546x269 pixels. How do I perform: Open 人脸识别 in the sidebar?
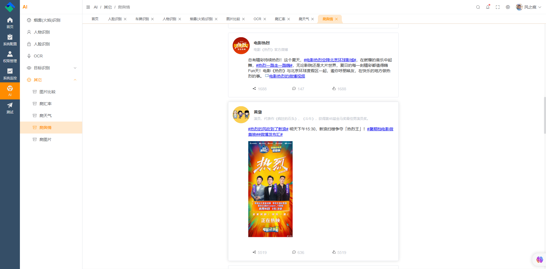pos(51,44)
